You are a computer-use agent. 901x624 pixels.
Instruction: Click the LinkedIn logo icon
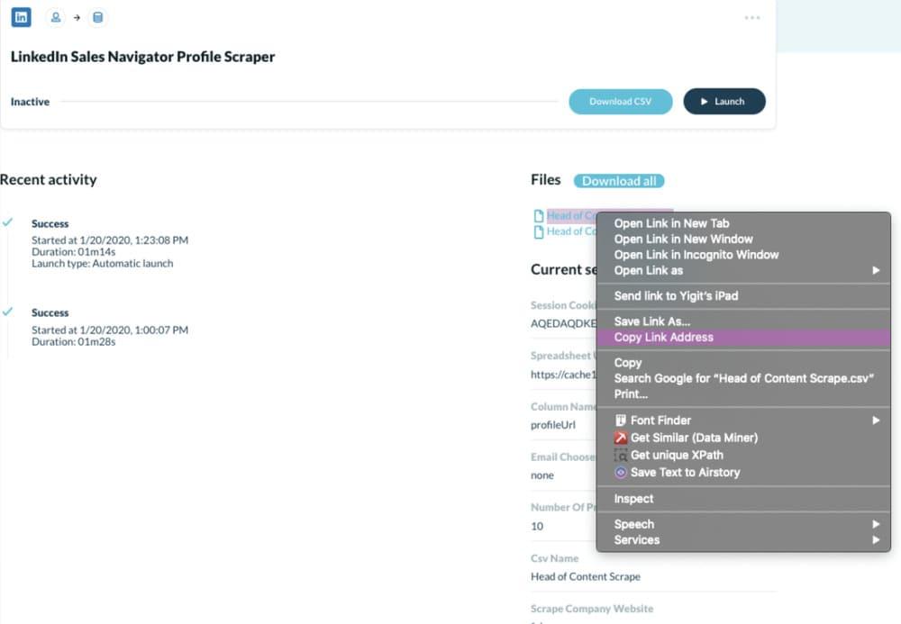pyautogui.click(x=22, y=17)
